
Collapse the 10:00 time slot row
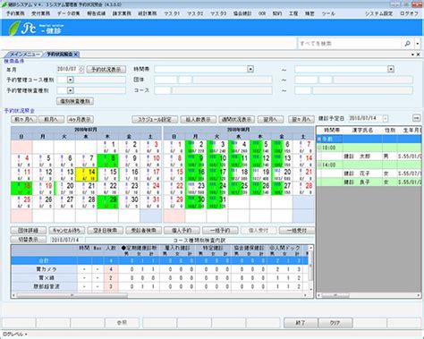click(x=319, y=148)
